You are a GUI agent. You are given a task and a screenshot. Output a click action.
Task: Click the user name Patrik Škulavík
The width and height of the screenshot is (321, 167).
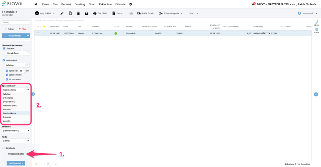click(307, 4)
